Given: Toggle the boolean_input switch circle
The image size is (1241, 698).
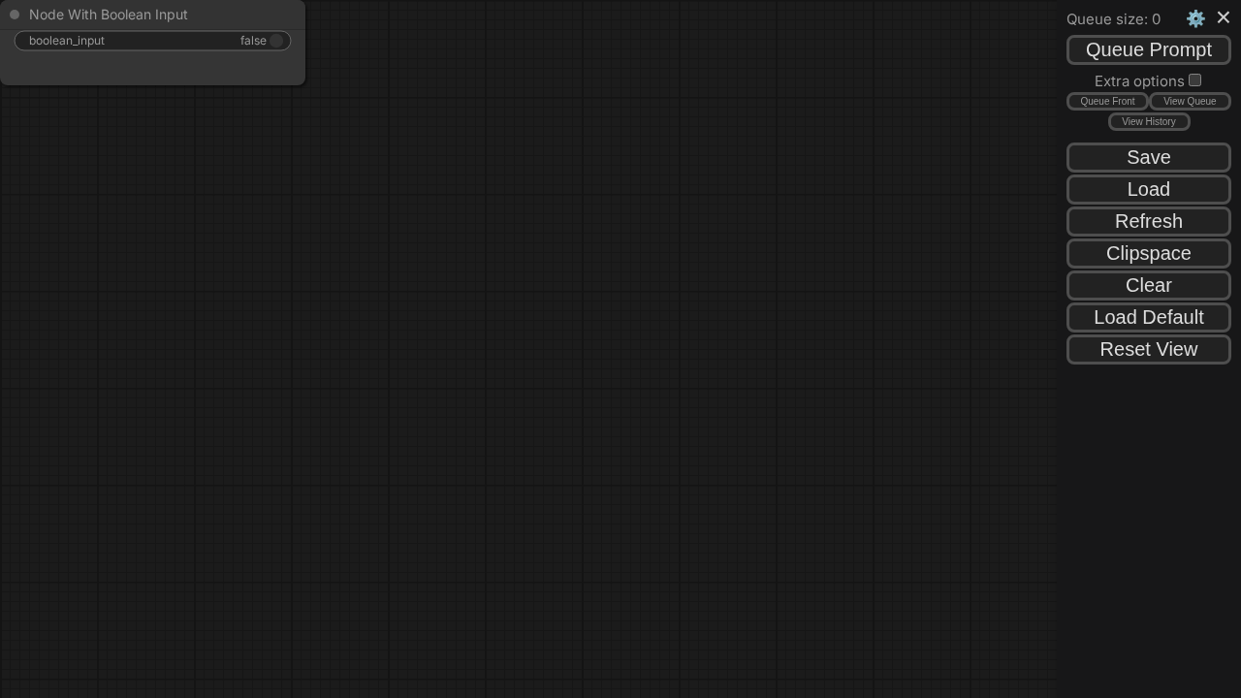Looking at the screenshot, I should coord(276,41).
